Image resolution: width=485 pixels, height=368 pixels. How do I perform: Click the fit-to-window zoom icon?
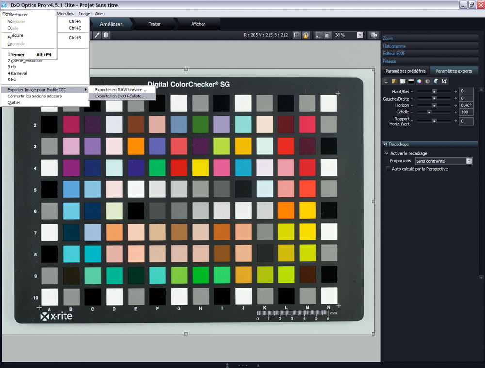(327, 35)
